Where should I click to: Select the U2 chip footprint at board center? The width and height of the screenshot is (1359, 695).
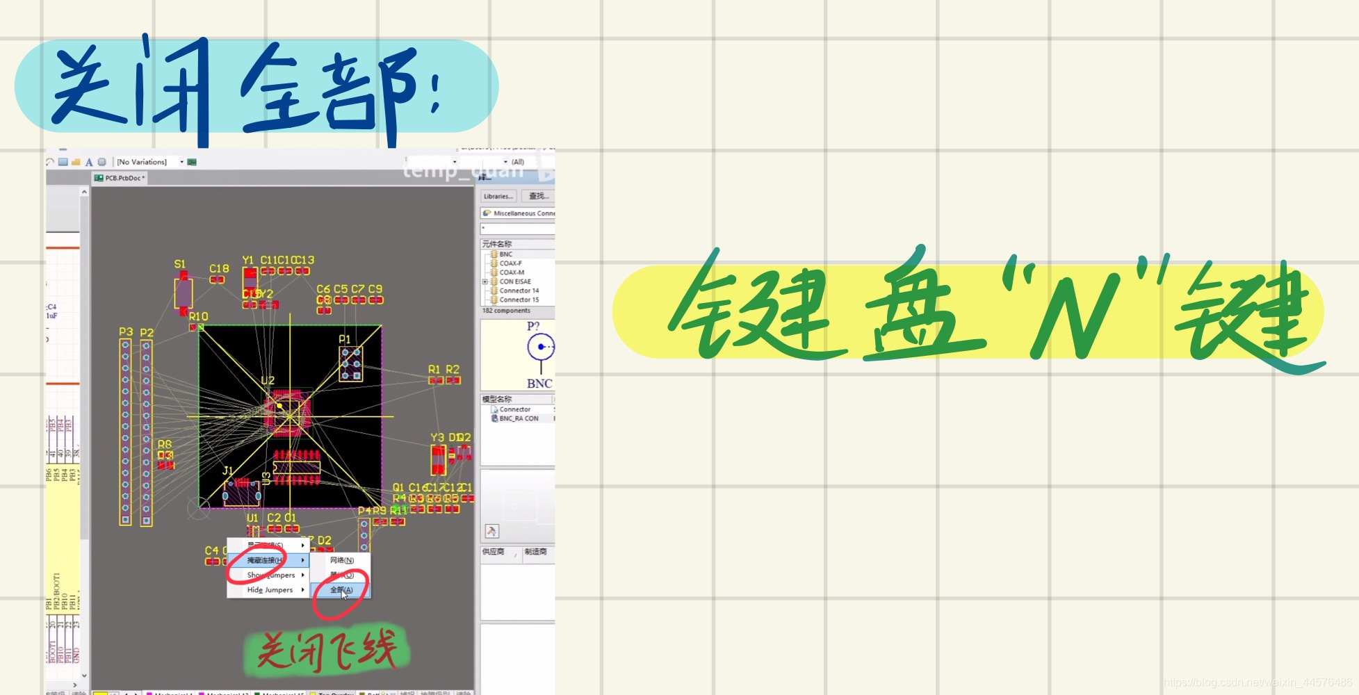pyautogui.click(x=286, y=414)
